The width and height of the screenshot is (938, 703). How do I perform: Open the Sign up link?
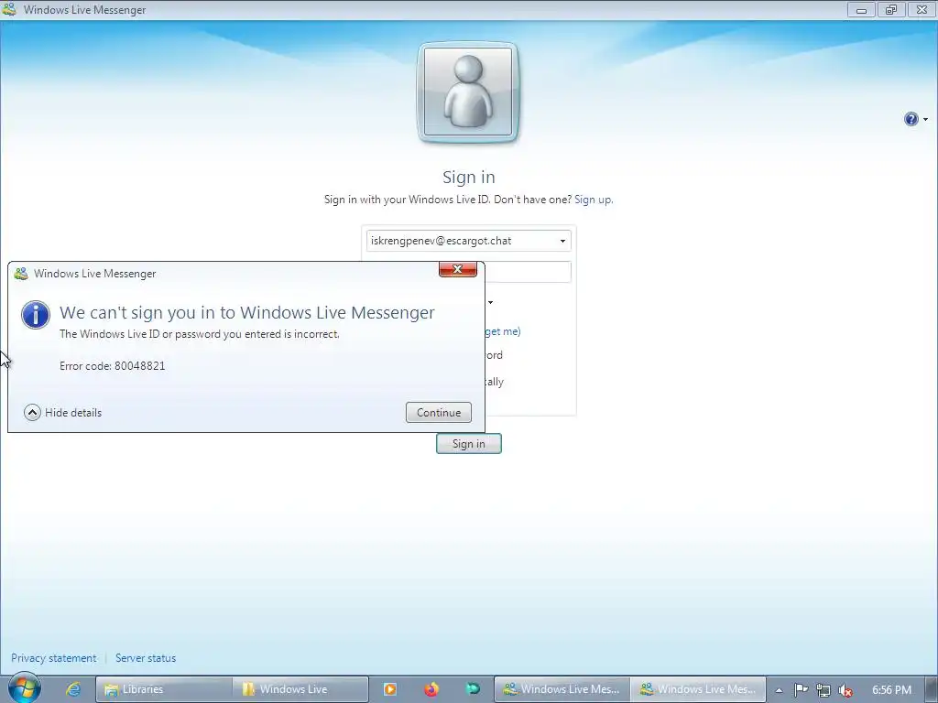(593, 200)
